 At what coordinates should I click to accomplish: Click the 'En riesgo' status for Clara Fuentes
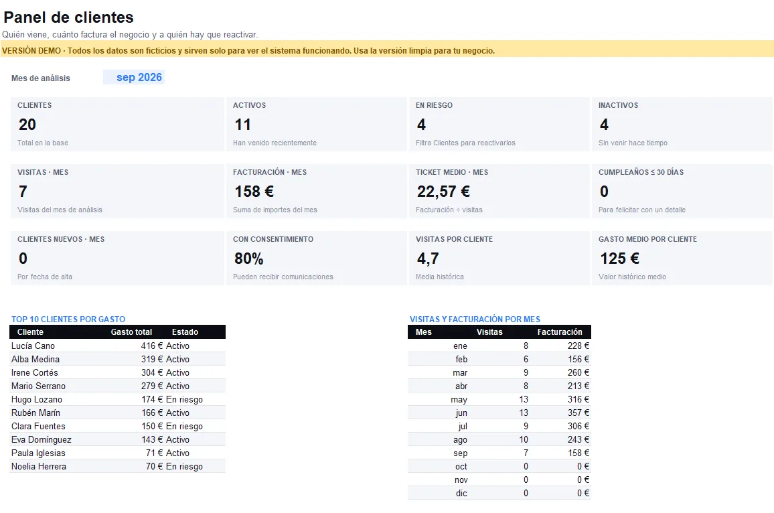point(184,426)
